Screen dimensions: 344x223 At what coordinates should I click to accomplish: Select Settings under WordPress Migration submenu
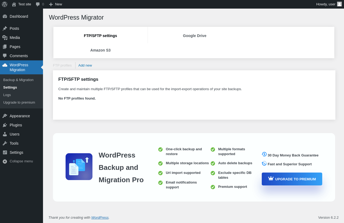(x=10, y=87)
